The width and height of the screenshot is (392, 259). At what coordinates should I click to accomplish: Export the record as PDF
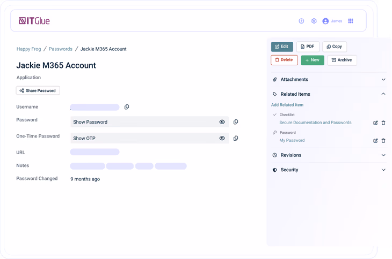pyautogui.click(x=308, y=47)
